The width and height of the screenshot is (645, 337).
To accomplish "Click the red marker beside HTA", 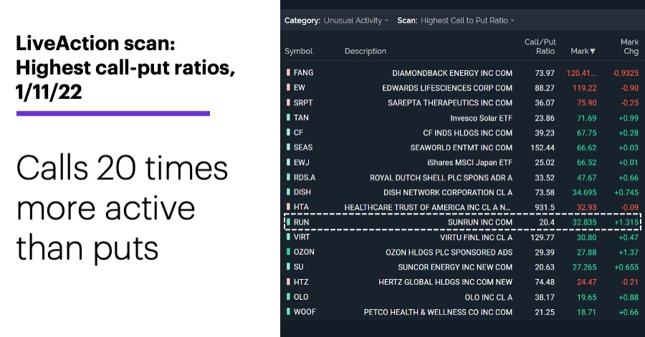I will tap(288, 207).
